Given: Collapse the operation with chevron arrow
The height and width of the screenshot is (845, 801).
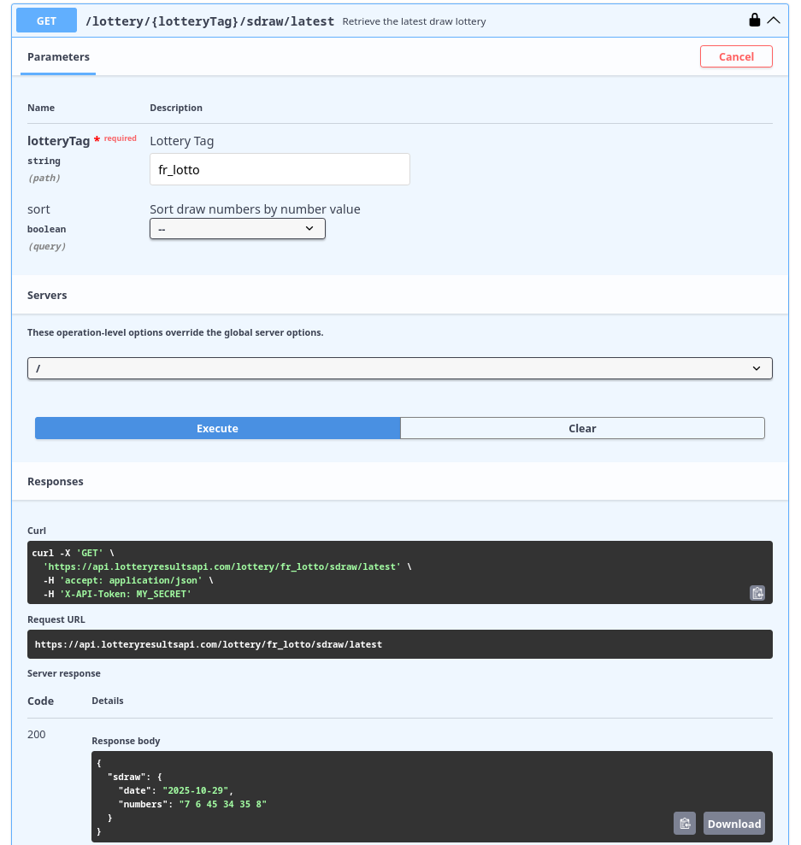Looking at the screenshot, I should tap(774, 21).
